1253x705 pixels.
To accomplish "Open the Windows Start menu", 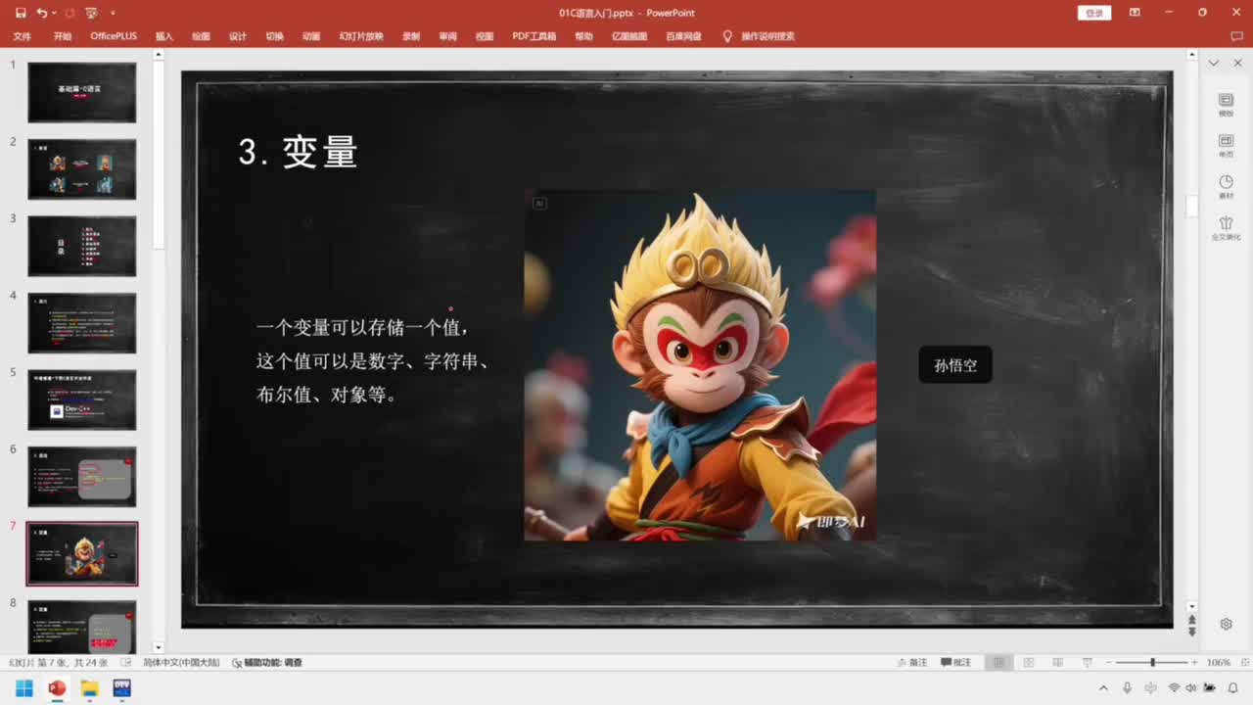I will pyautogui.click(x=23, y=688).
